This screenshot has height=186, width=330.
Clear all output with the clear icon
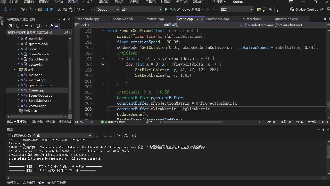[x=118, y=136]
